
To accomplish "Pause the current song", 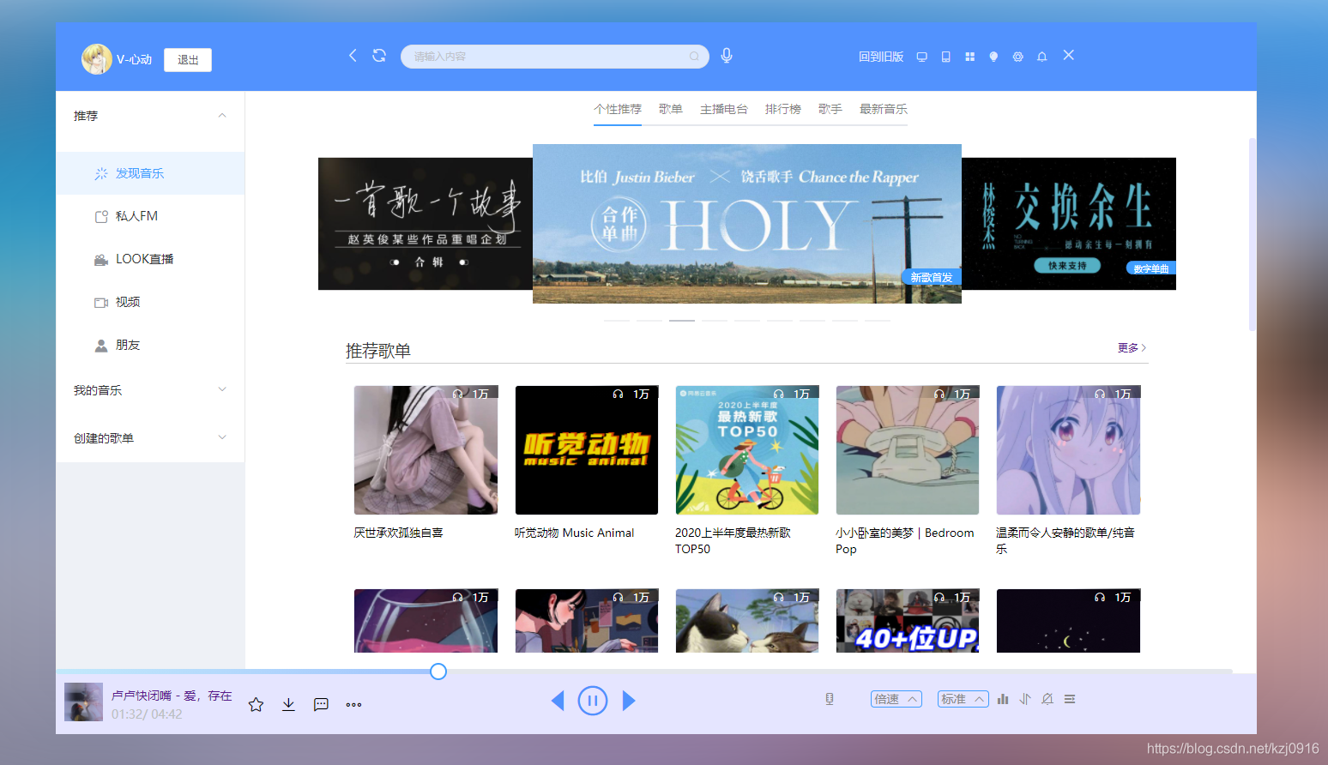I will [x=593, y=701].
